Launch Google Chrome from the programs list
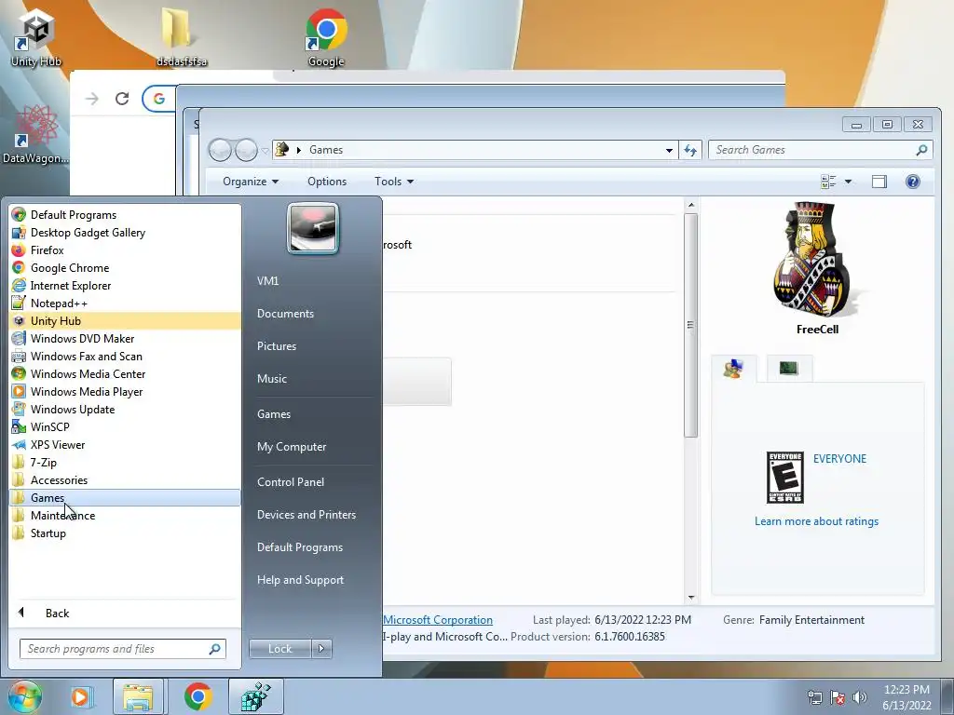Viewport: 954px width, 715px height. point(125,267)
